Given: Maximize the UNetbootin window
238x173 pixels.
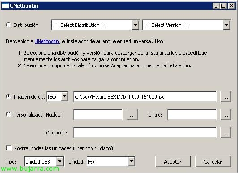Looking at the screenshot, I should 223,6.
